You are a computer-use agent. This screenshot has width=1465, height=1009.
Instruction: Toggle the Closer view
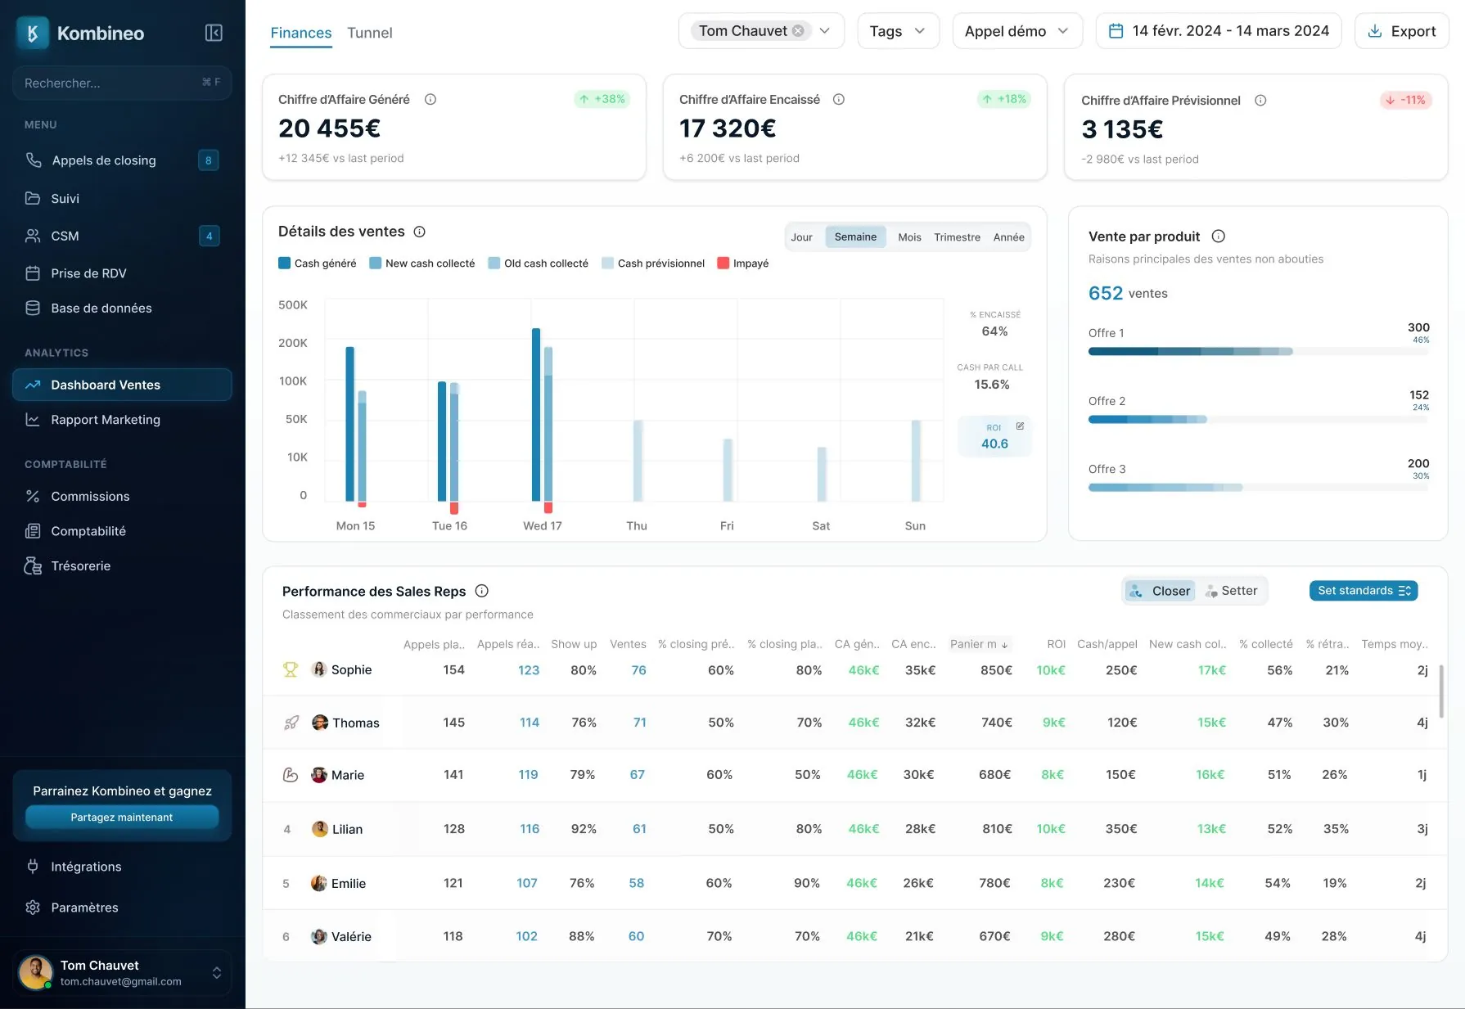[1160, 591]
